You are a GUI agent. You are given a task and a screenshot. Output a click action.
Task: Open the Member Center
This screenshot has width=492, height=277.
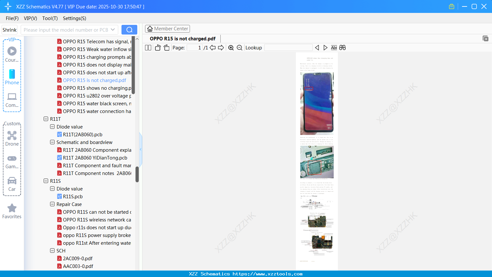point(167,29)
